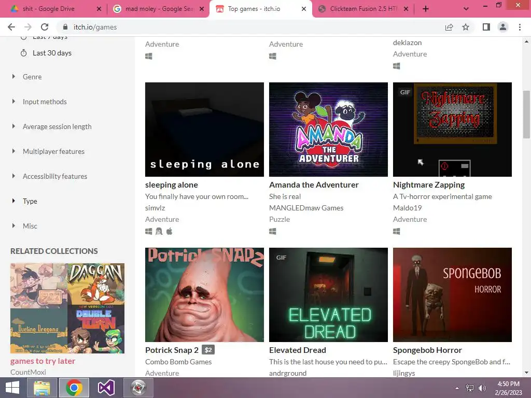Select the Top games - itch.io tab
This screenshot has height=398, width=531.
tap(260, 9)
